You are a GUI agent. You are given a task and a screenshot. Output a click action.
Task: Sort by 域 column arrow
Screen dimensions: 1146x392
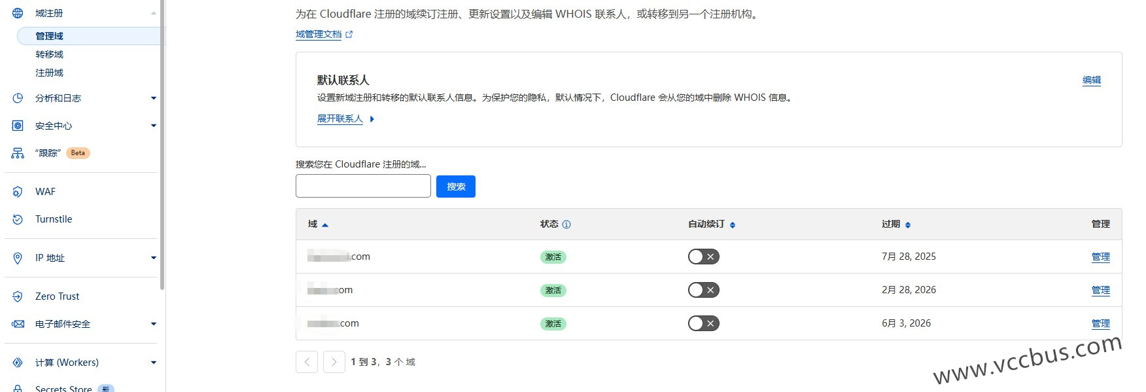325,225
